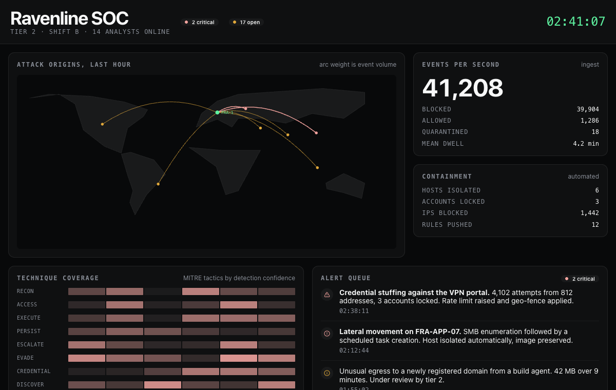This screenshot has width=616, height=390.
Task: Click the yellow info icon beside Unusual egress alert
Action: tap(326, 373)
